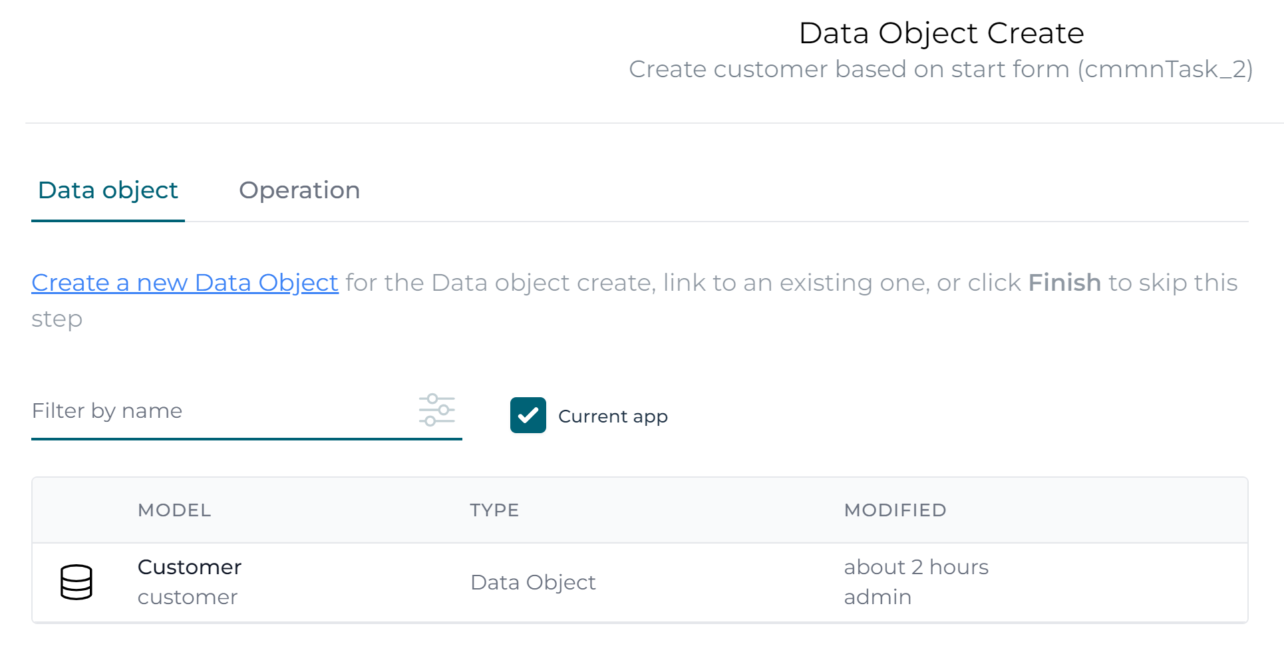Select the Data object tab

(x=107, y=191)
